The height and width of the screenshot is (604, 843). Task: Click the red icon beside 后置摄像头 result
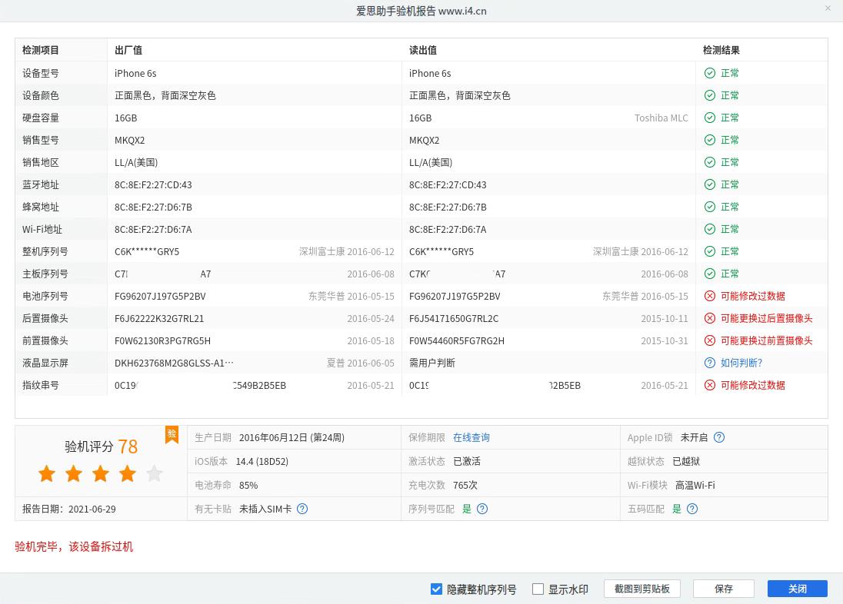click(x=709, y=318)
